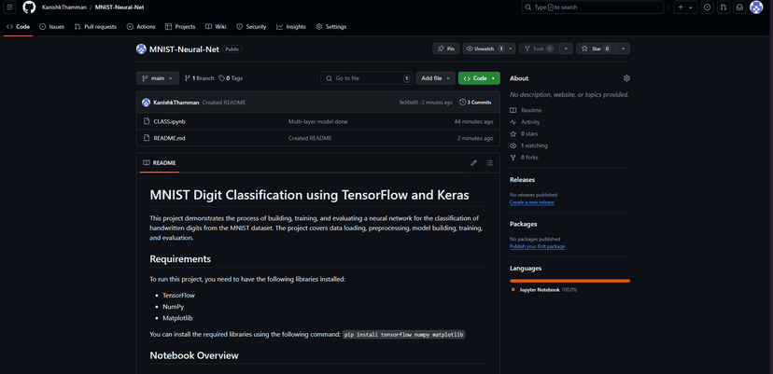Pin the repository to profile
This screenshot has width=773, height=374.
click(445, 48)
